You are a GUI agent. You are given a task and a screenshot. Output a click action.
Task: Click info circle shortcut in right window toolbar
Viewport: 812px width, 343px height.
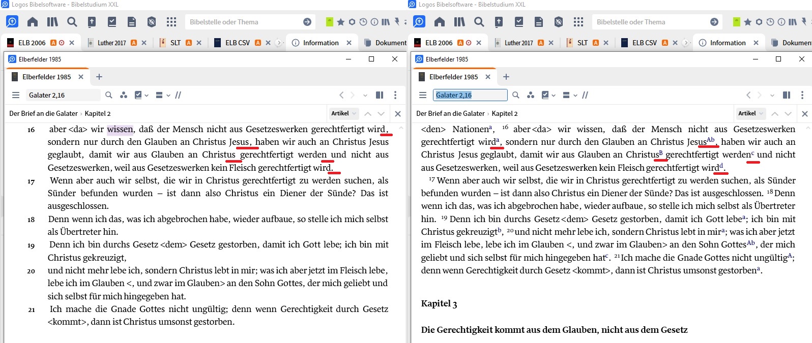click(x=781, y=22)
